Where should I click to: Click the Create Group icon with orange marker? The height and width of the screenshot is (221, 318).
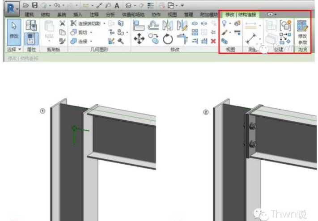285,25
